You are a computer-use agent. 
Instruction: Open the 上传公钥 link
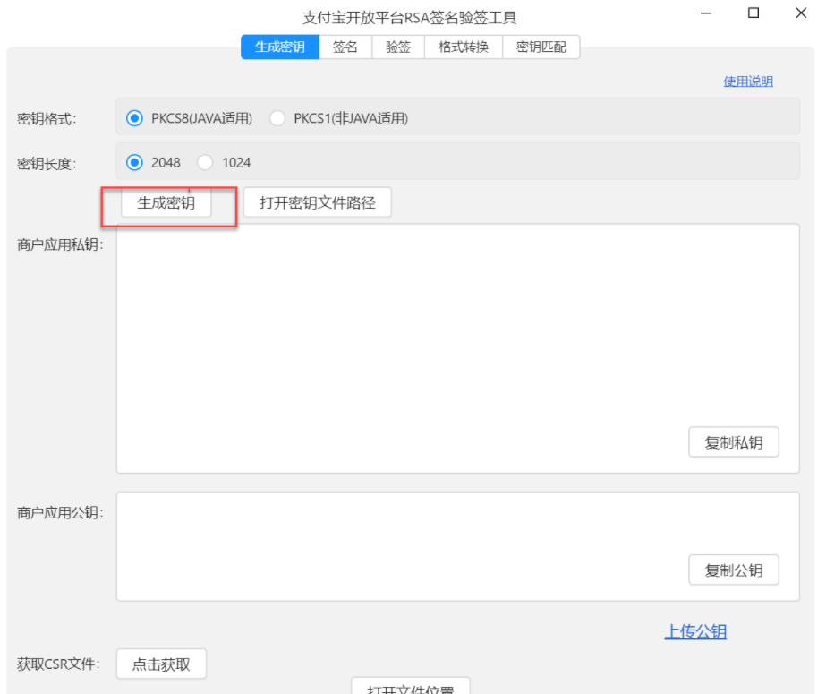(x=695, y=631)
